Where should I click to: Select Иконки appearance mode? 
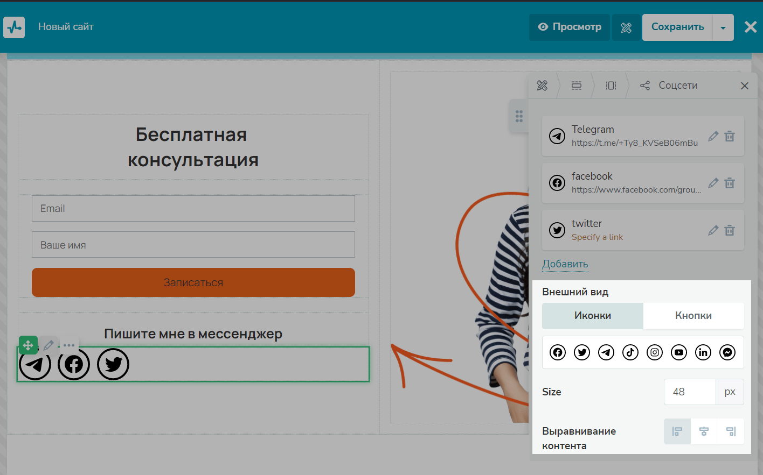tap(593, 316)
